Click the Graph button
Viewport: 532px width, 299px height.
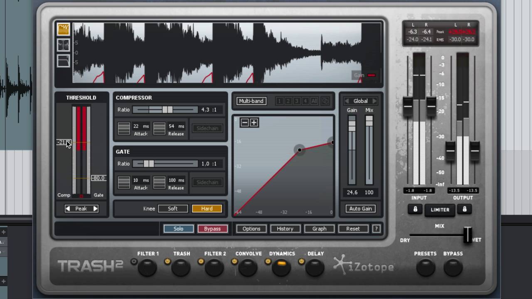(x=319, y=229)
